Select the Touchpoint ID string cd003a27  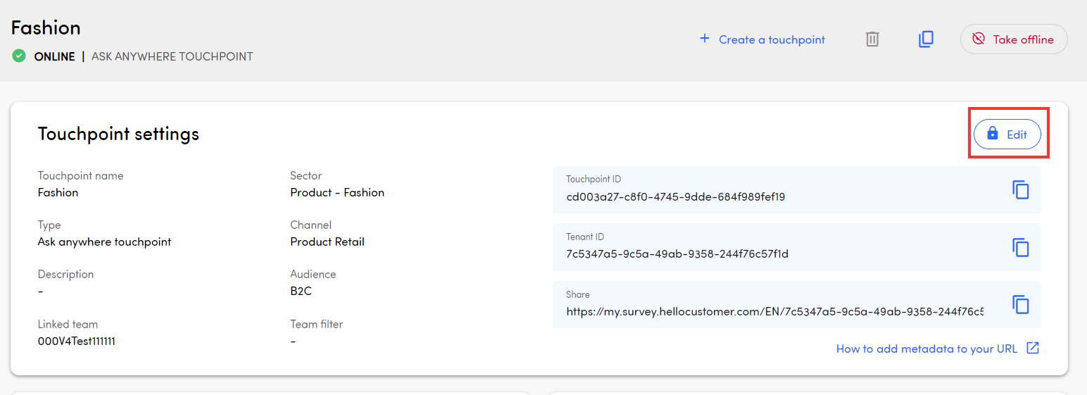tap(675, 197)
